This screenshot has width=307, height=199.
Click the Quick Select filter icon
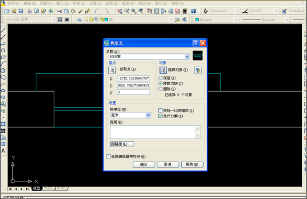click(198, 70)
